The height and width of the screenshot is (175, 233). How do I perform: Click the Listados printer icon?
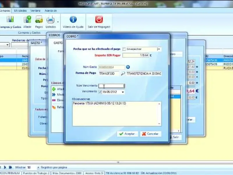(x=50, y=20)
